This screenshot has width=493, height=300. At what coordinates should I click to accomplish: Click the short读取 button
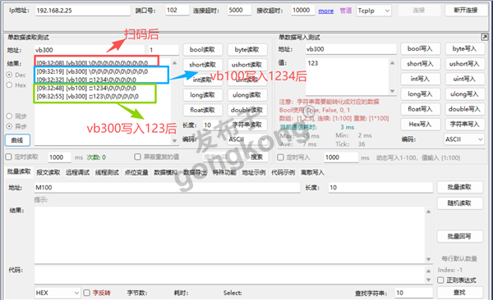202,65
